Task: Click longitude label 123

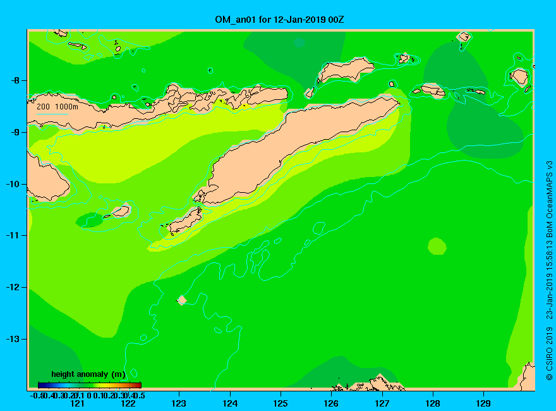Action: click(x=179, y=403)
